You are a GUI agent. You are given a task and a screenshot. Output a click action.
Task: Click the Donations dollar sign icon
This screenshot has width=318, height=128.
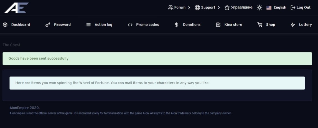pos(177,25)
